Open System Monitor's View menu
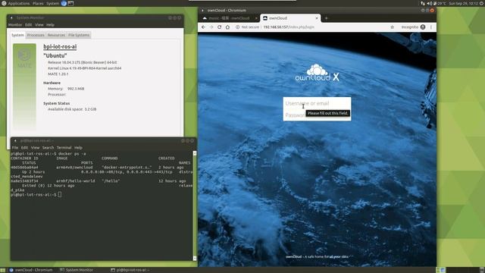The image size is (485, 273). [x=39, y=25]
